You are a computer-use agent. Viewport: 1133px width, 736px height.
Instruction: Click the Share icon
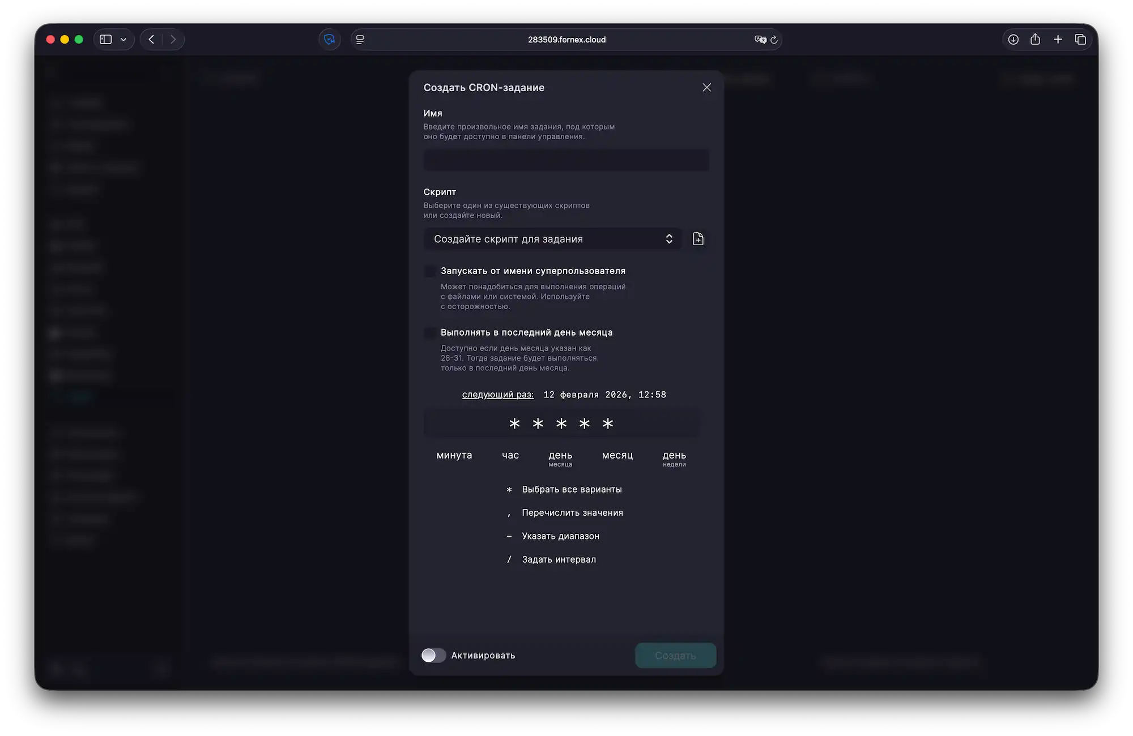(1036, 39)
